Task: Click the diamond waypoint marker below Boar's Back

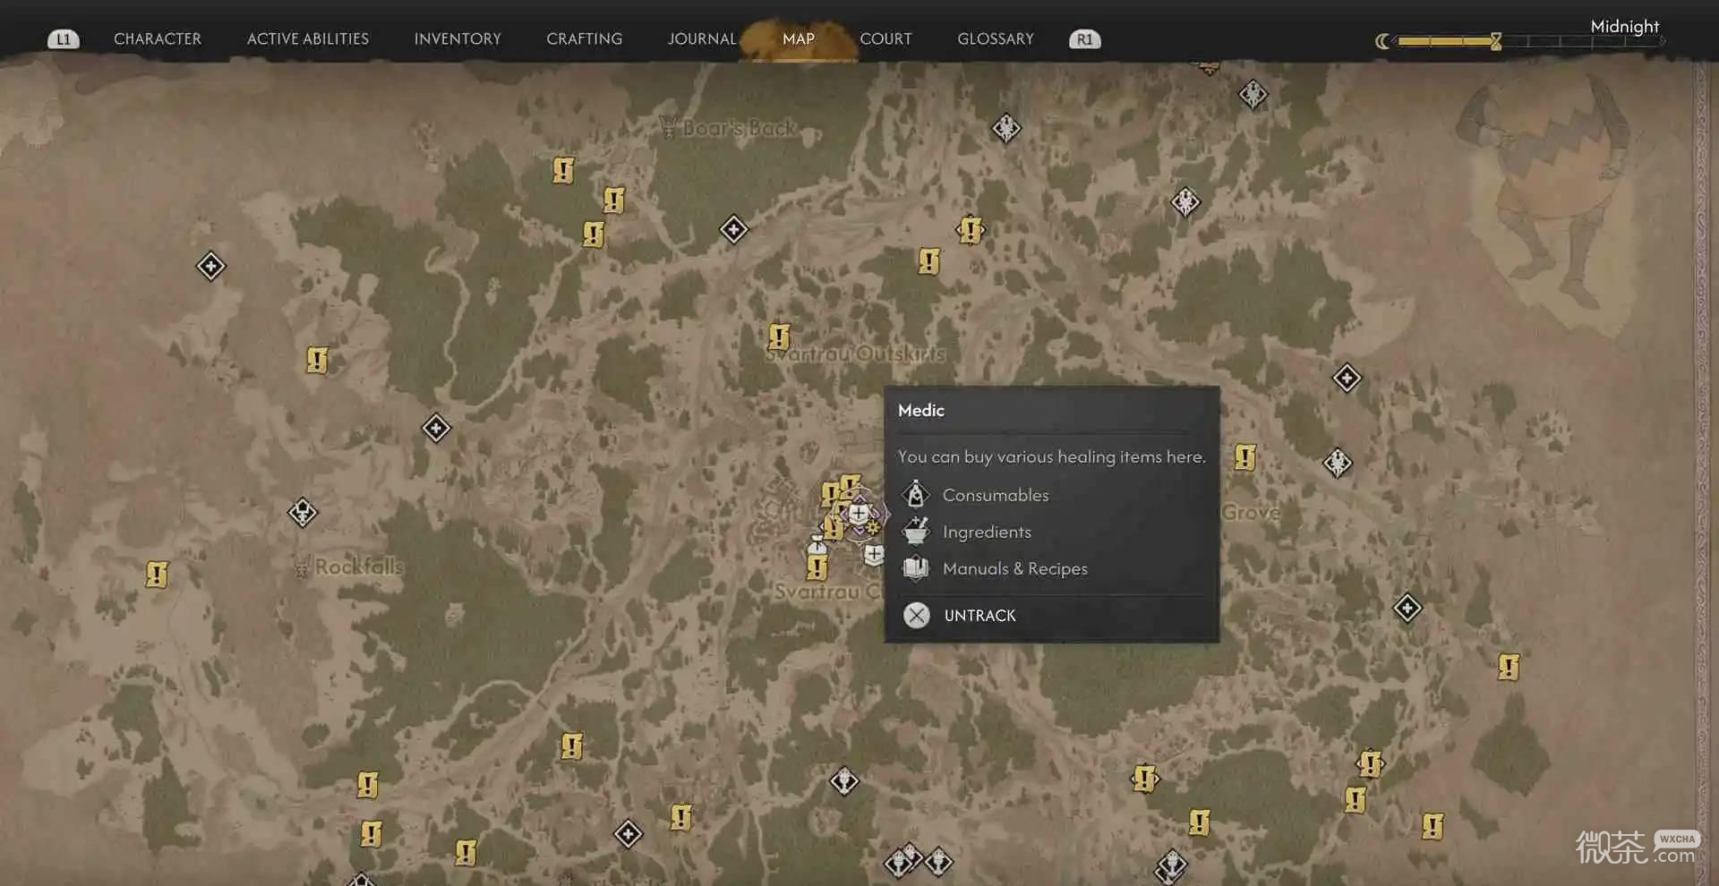Action: 734,230
